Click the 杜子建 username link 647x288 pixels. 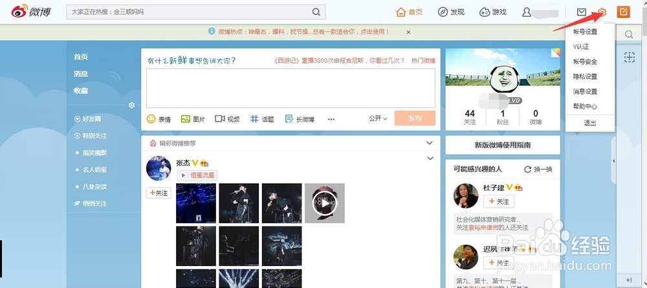(494, 188)
